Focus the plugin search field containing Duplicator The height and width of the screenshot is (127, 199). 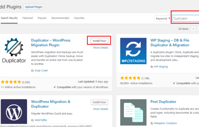[x=185, y=18]
